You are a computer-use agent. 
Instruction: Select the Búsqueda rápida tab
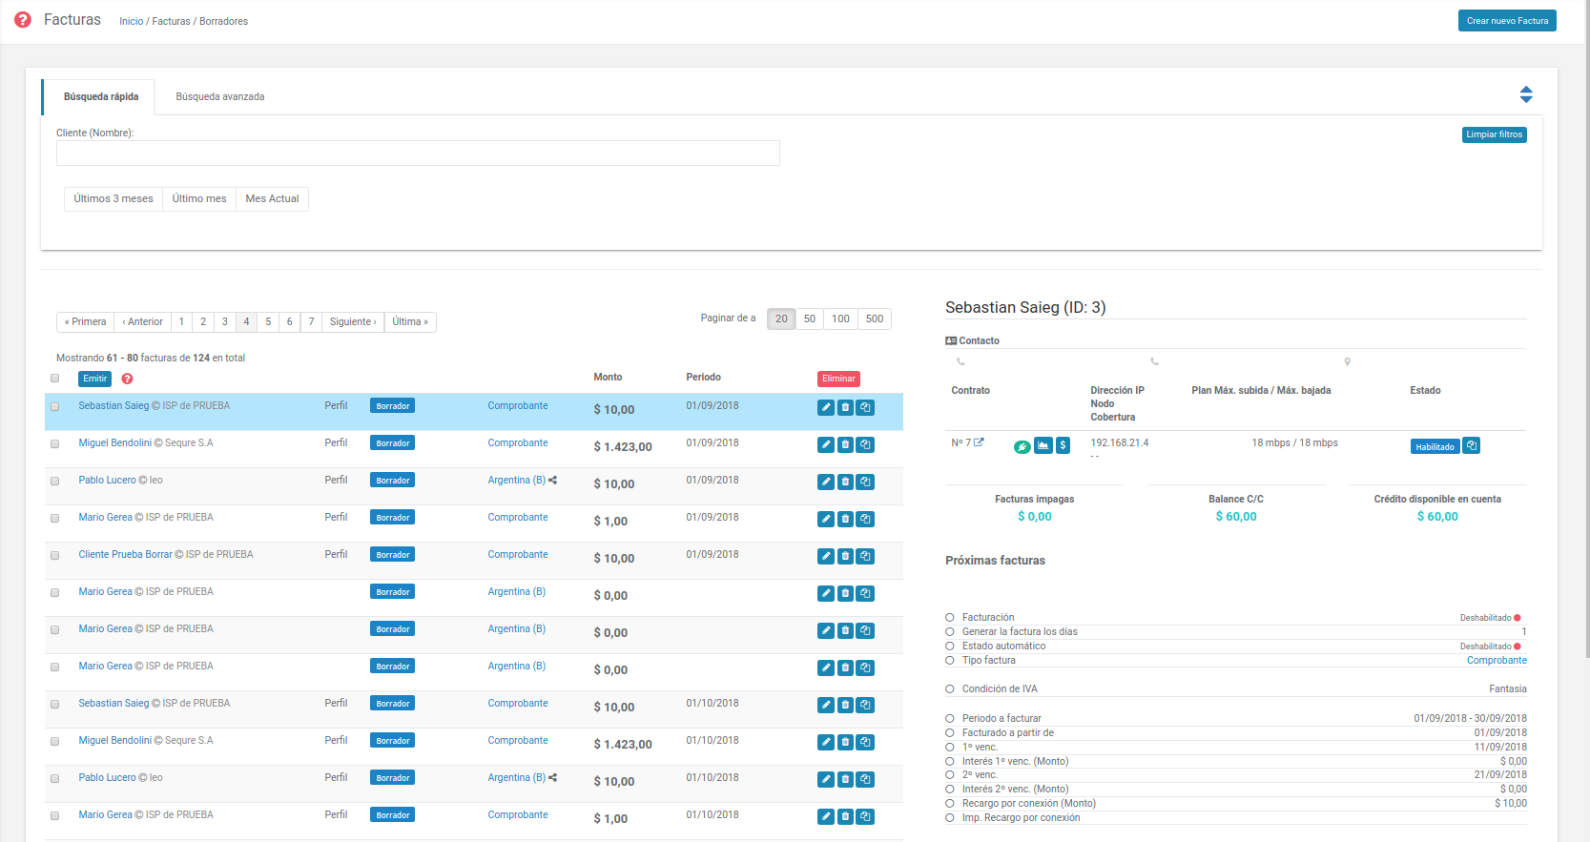tap(101, 96)
